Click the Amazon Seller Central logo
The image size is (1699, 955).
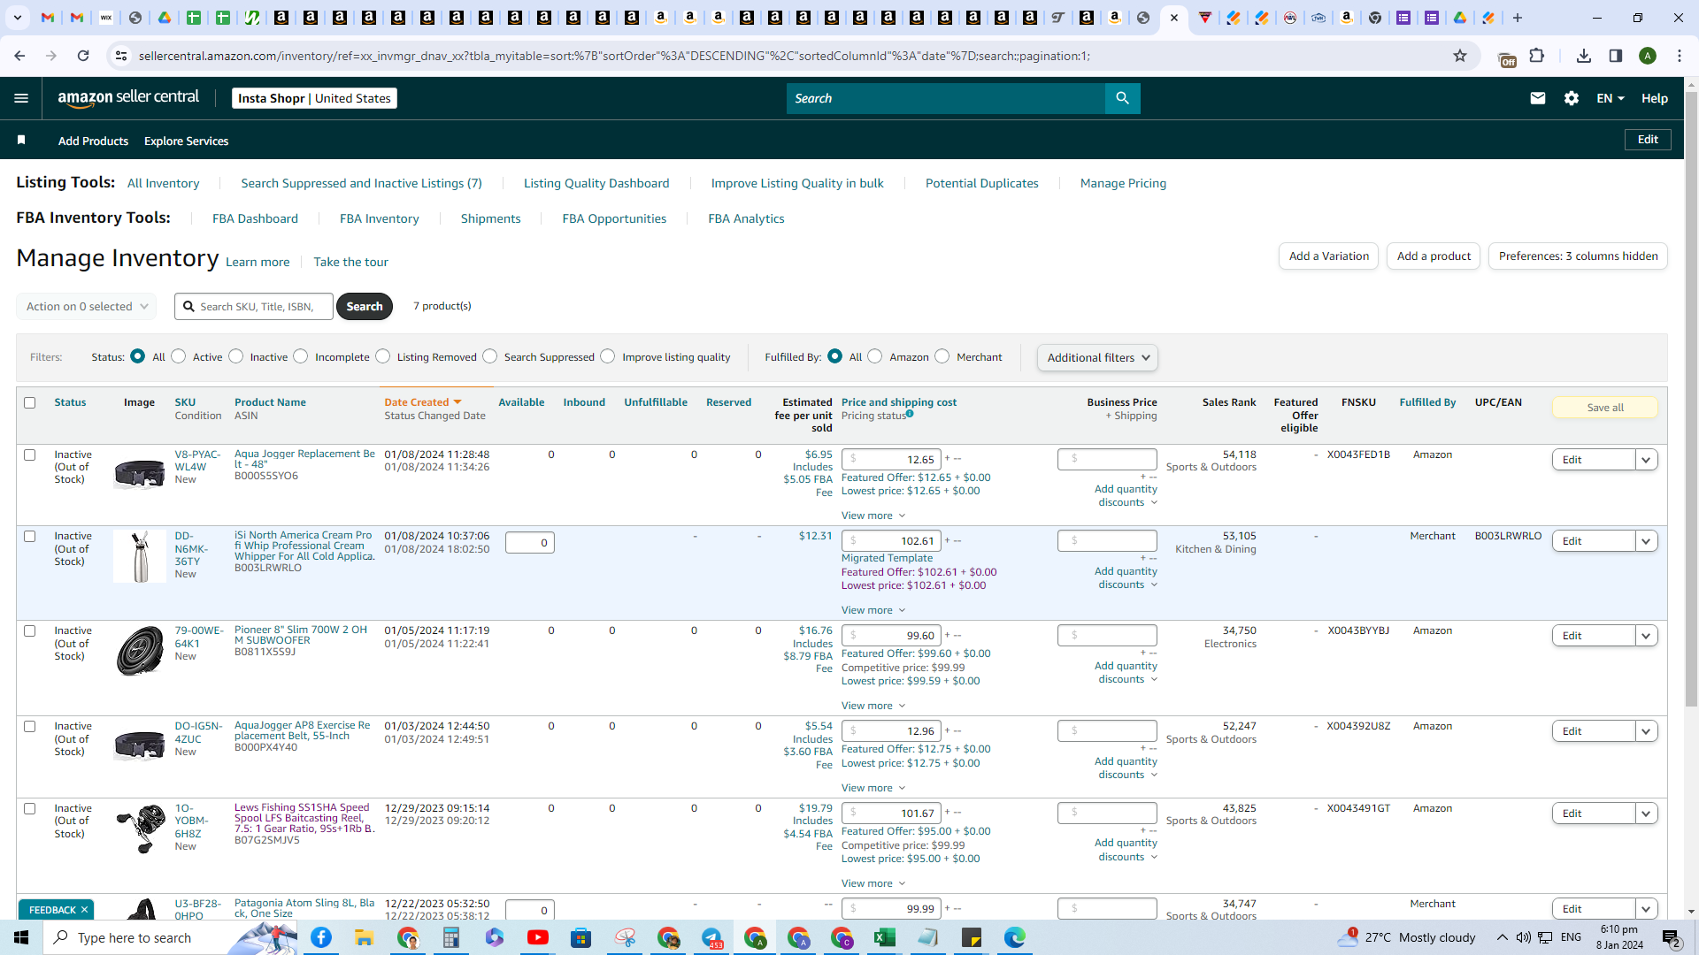[x=128, y=98]
